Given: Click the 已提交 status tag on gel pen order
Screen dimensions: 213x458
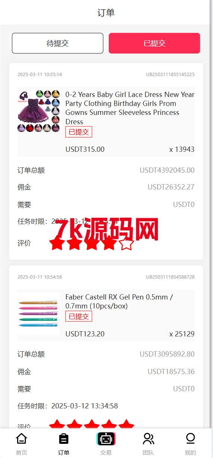Looking at the screenshot, I should click(x=79, y=316).
